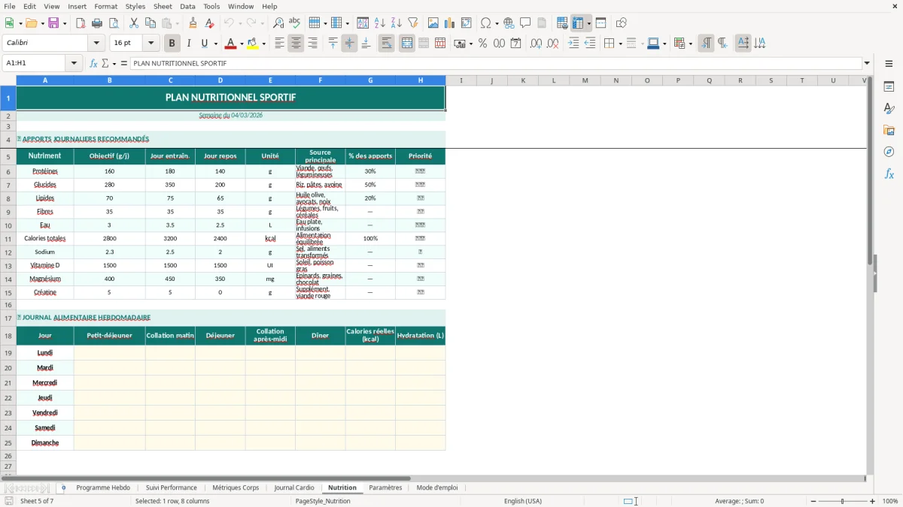
Task: Click the Define Print Area icon
Action: pos(562,23)
